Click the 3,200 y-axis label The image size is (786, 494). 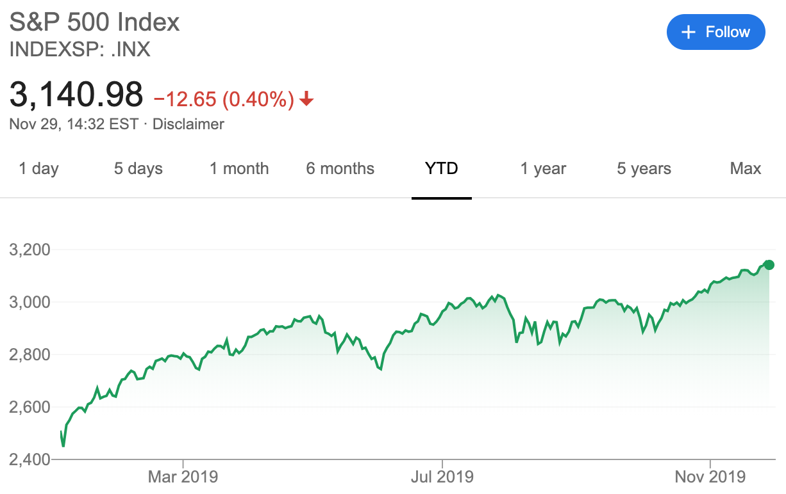[29, 249]
